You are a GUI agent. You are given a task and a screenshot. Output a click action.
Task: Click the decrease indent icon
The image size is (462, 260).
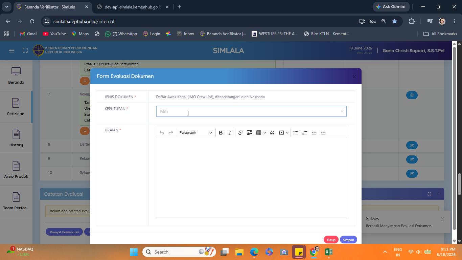pos(314,133)
